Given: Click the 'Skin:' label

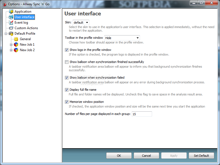Looking at the screenshot, I should (68, 22).
